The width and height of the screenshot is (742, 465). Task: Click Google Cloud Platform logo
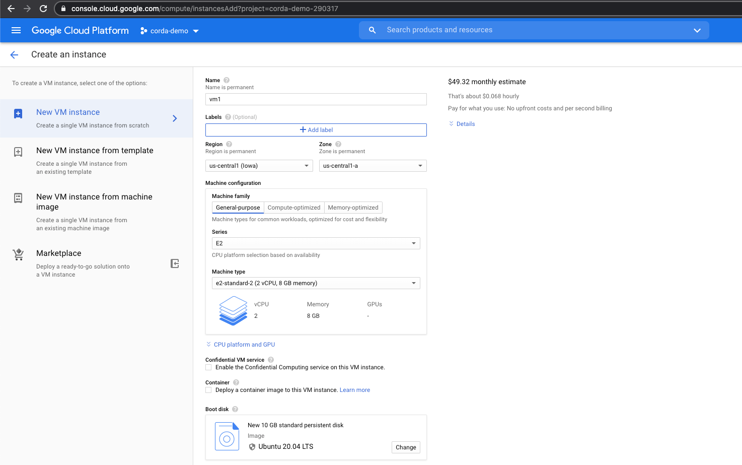[x=80, y=30]
